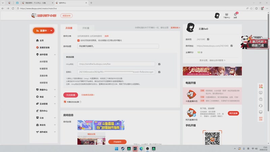
Task: Open the 主页 home sidebar item
Action: 40,41
